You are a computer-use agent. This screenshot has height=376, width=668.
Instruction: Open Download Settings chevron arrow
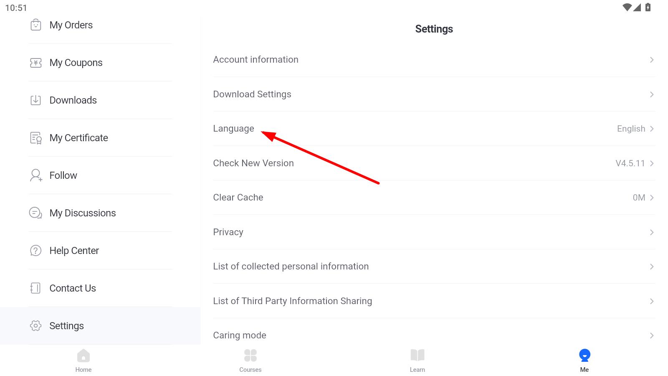tap(651, 94)
